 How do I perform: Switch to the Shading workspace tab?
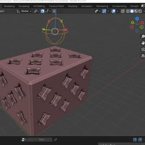(x=72, y=6)
